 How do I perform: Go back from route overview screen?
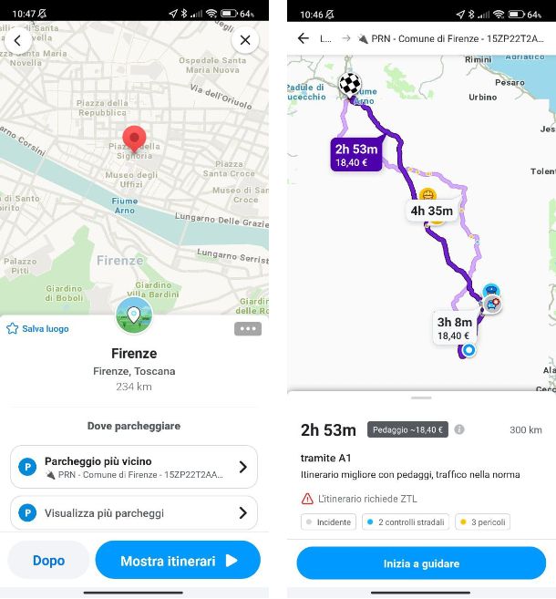tap(304, 38)
